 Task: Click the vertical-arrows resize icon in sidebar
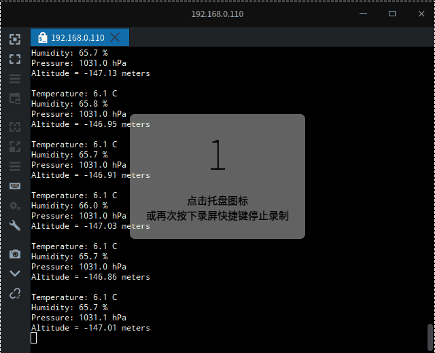[15, 127]
